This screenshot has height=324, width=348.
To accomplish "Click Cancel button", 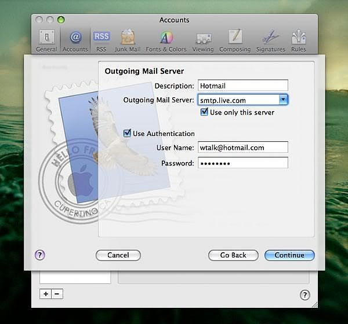I will coord(118,255).
